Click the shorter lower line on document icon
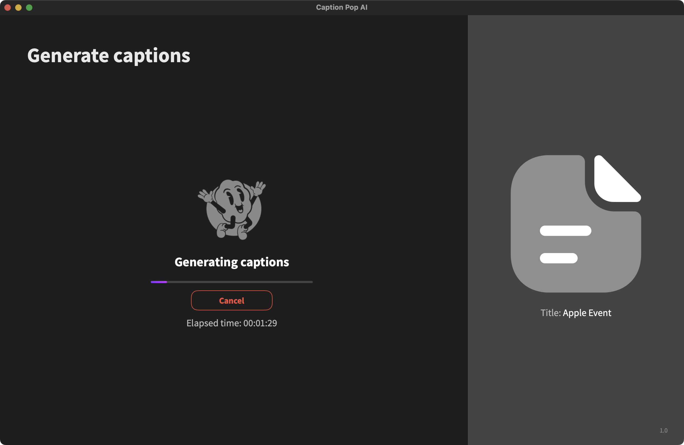Image resolution: width=684 pixels, height=445 pixels. click(558, 258)
